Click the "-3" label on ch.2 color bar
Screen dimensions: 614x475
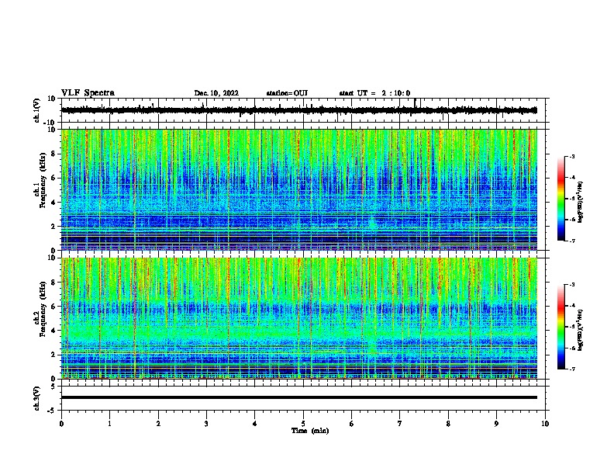tap(572, 285)
